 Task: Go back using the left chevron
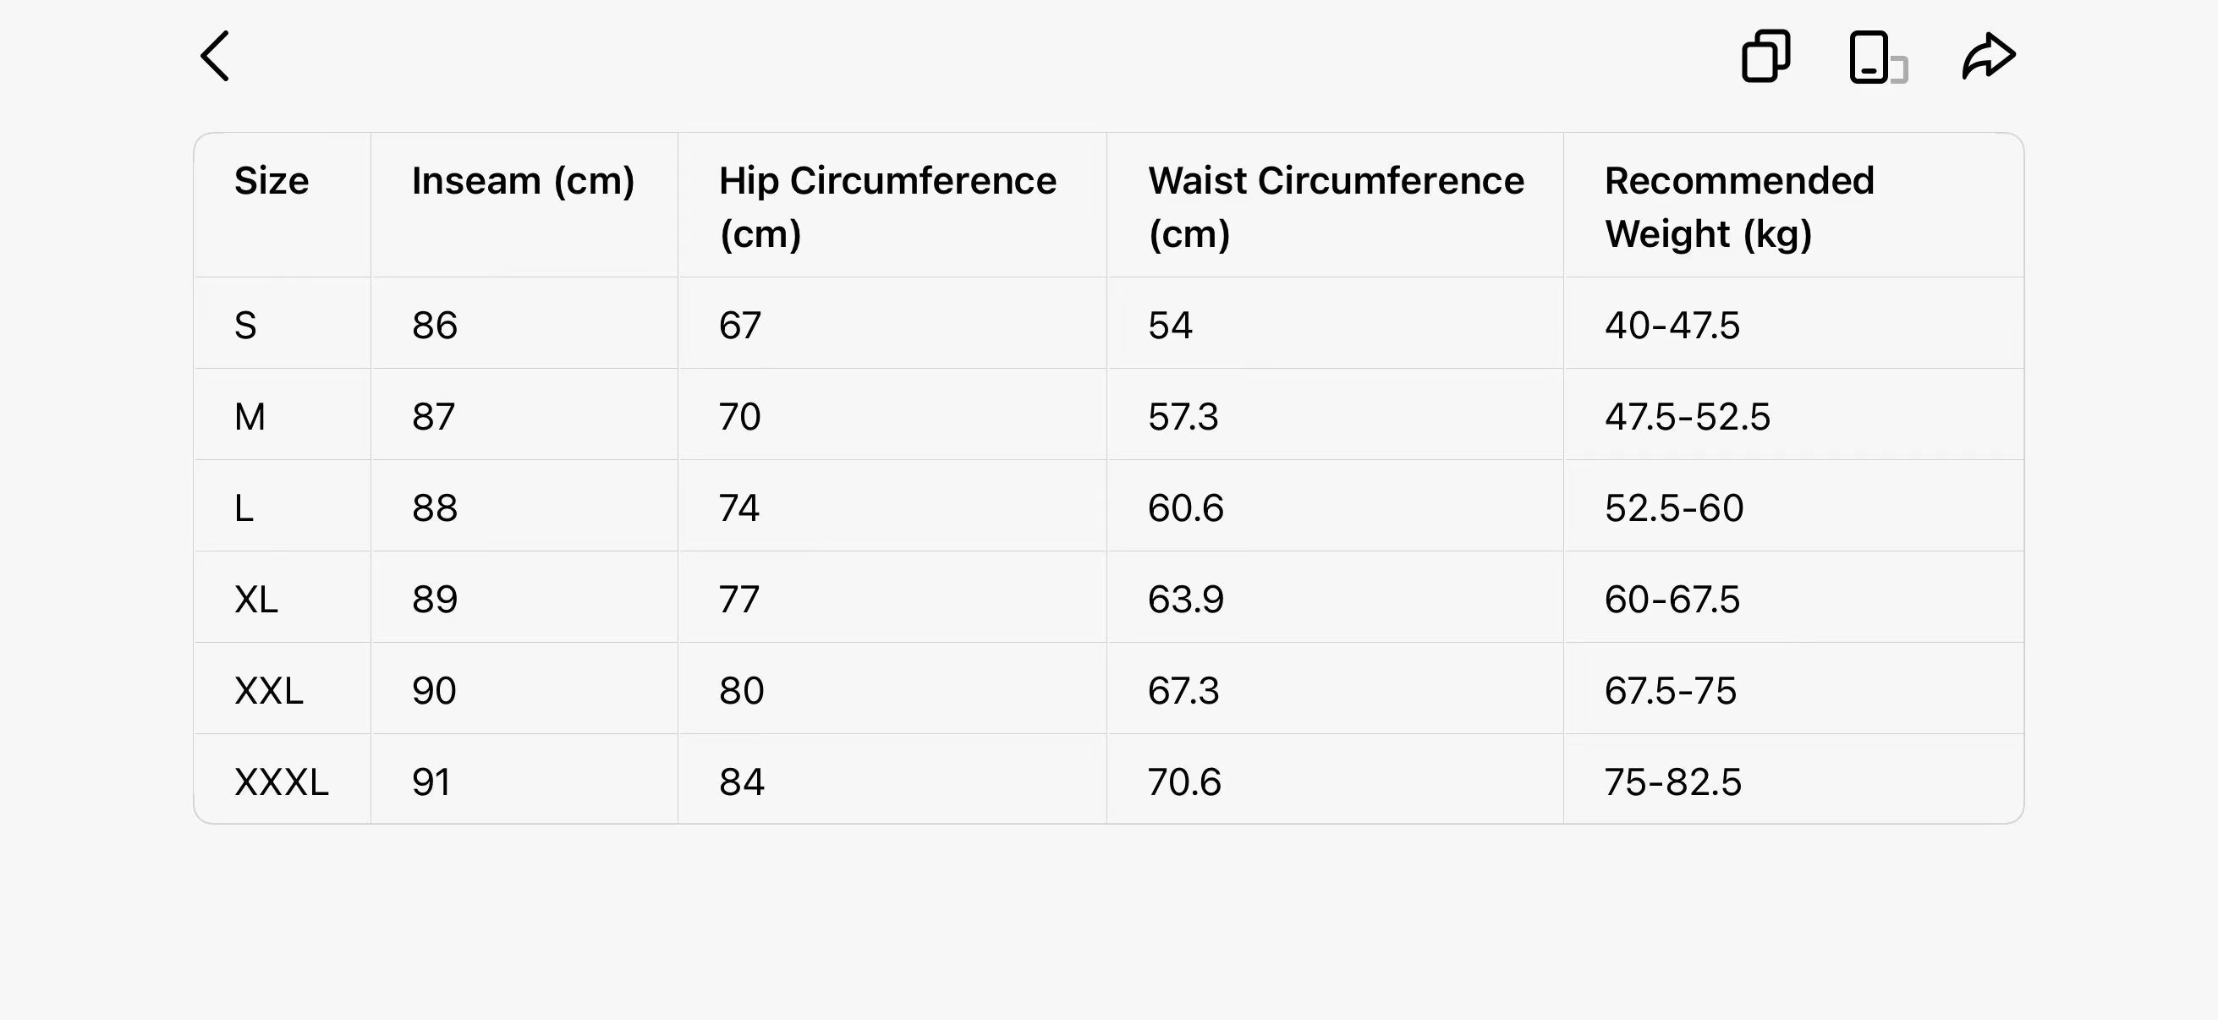tap(215, 57)
